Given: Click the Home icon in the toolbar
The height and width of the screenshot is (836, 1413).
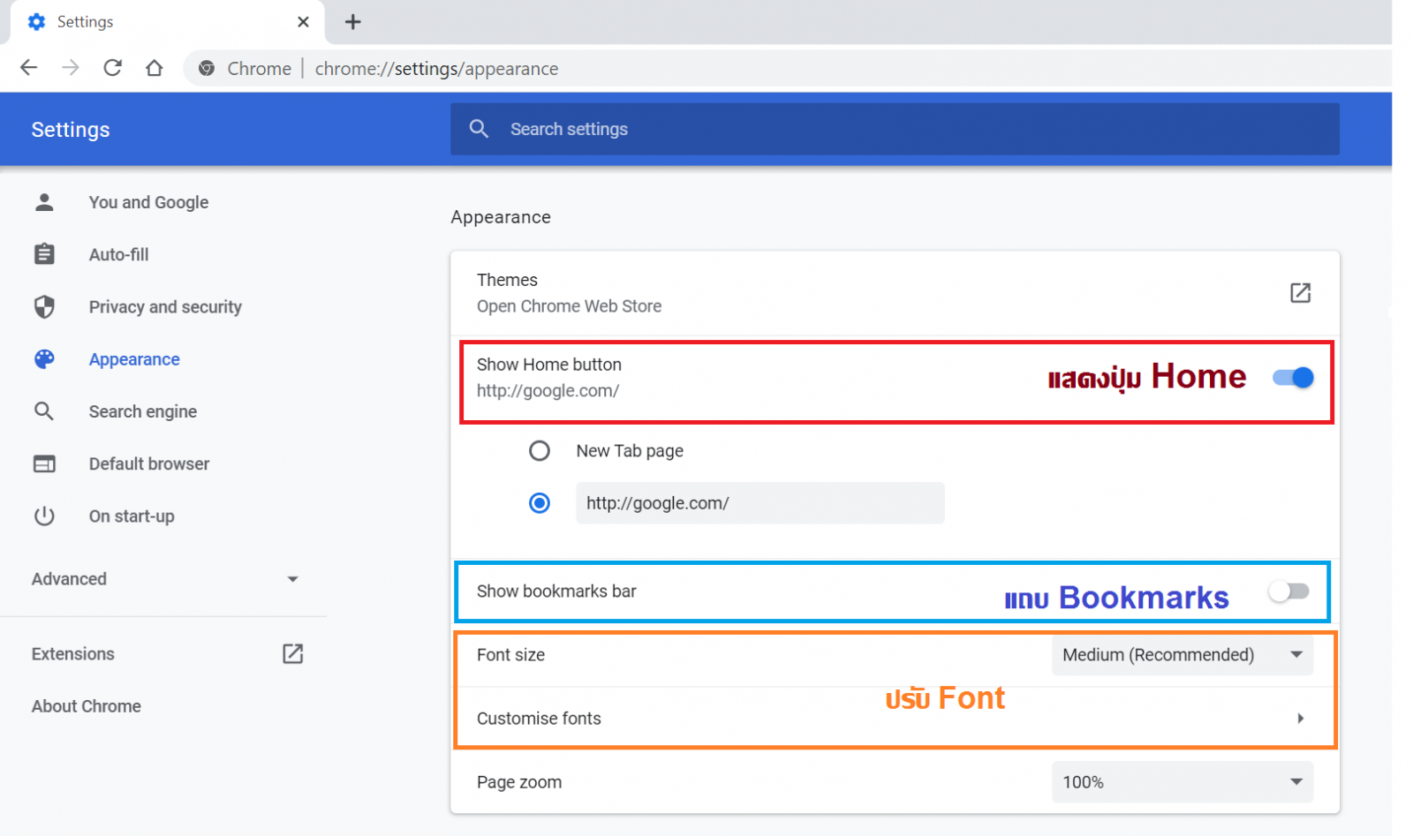Looking at the screenshot, I should pyautogui.click(x=155, y=68).
